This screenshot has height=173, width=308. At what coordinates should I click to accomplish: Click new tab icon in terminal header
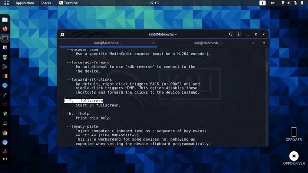62,34
